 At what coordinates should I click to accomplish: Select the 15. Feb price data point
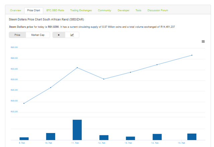[192, 55]
